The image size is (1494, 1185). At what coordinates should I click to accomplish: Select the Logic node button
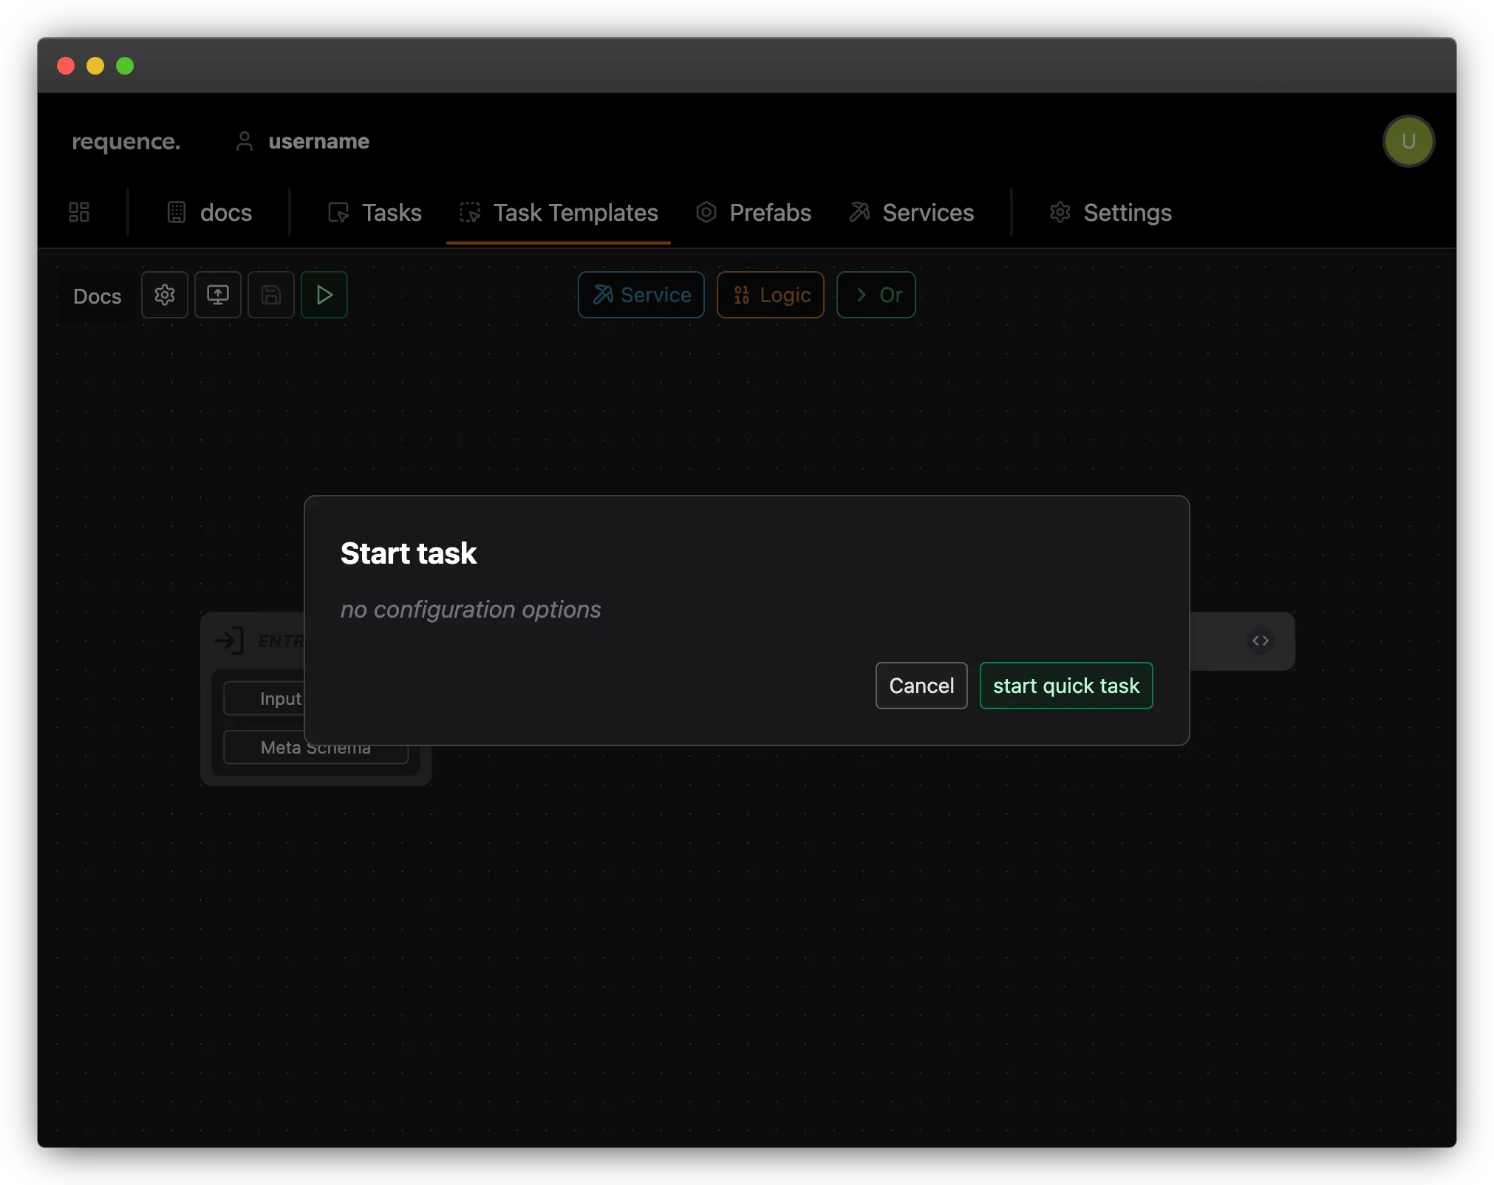(x=770, y=295)
